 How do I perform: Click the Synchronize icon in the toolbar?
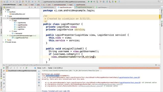pos(7,2)
